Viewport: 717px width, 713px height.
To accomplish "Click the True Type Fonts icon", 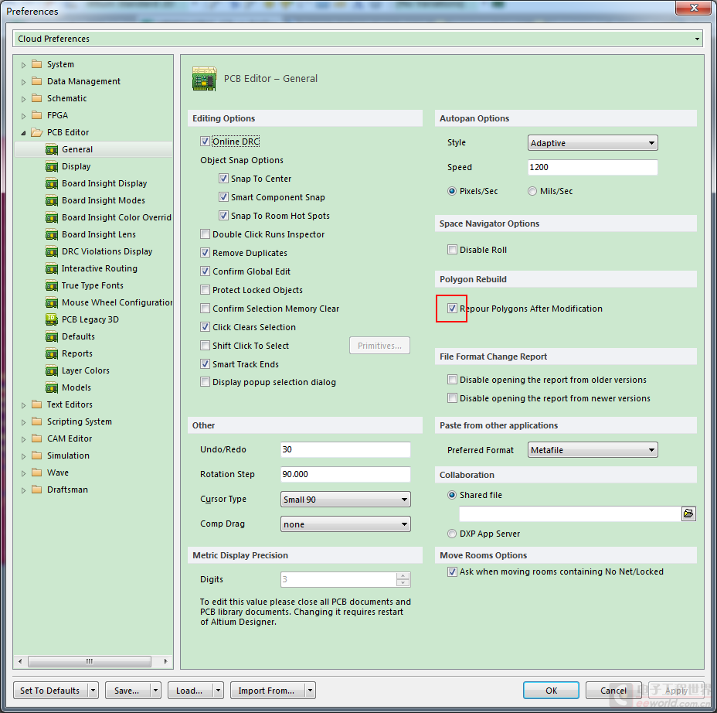I will (52, 285).
